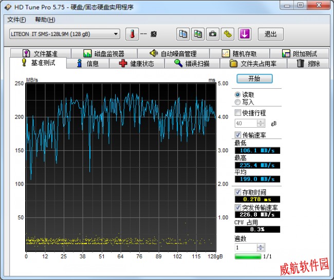The image size is (334, 280).
Task: Start benchmark with 开始 button
Action: coord(254,78)
